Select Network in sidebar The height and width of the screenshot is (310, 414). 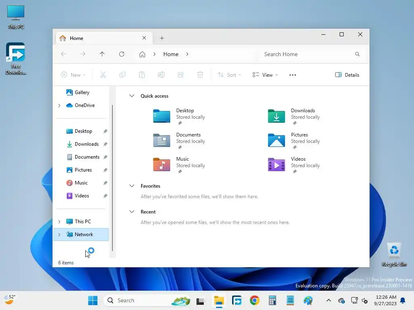coord(81,235)
